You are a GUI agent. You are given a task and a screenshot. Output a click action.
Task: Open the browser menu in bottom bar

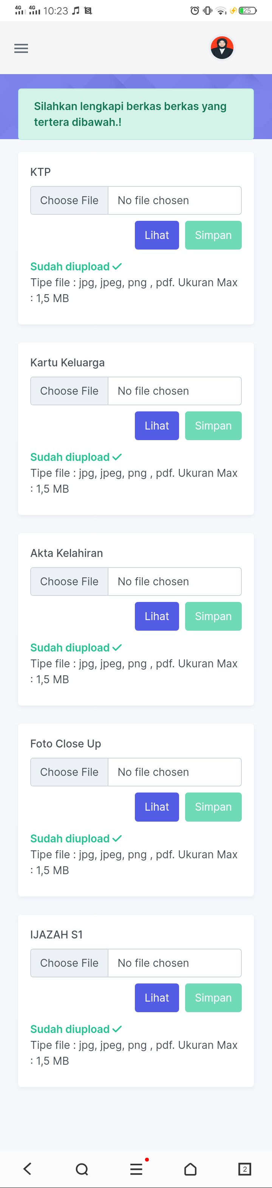click(136, 1169)
